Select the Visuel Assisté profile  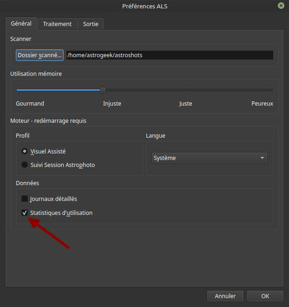point(25,151)
